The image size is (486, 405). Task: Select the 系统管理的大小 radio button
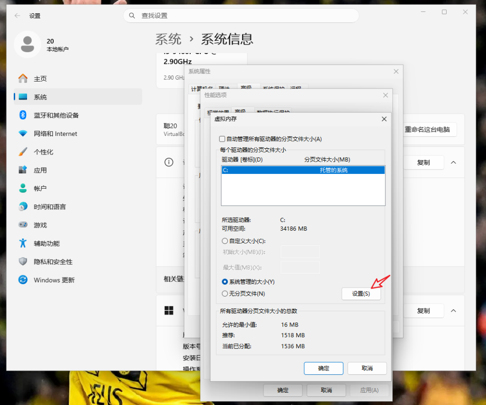point(224,281)
